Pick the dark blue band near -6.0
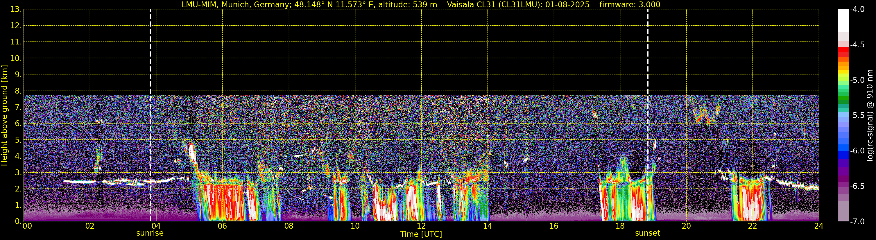876x240 pixels. [843, 155]
